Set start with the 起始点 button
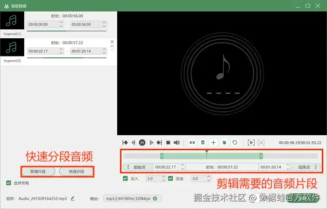 [138, 167]
